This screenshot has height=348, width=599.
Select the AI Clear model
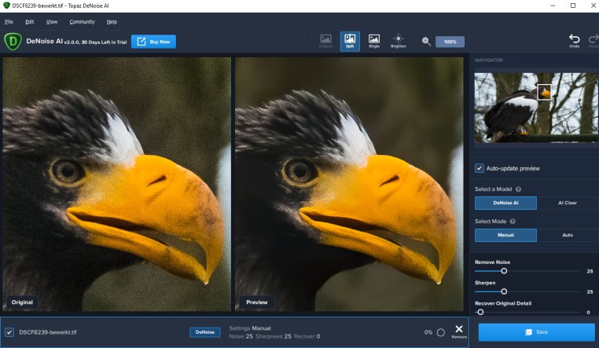(567, 203)
